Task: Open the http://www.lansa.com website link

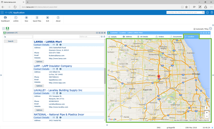Action: [x=58, y=58]
